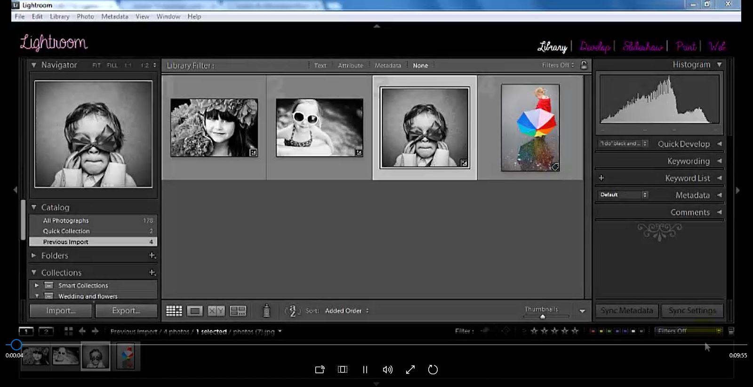
Task: Open the Slideshow module
Action: 642,46
